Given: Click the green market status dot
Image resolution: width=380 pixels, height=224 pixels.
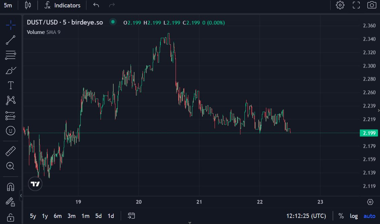Looking at the screenshot, I should pos(113,22).
